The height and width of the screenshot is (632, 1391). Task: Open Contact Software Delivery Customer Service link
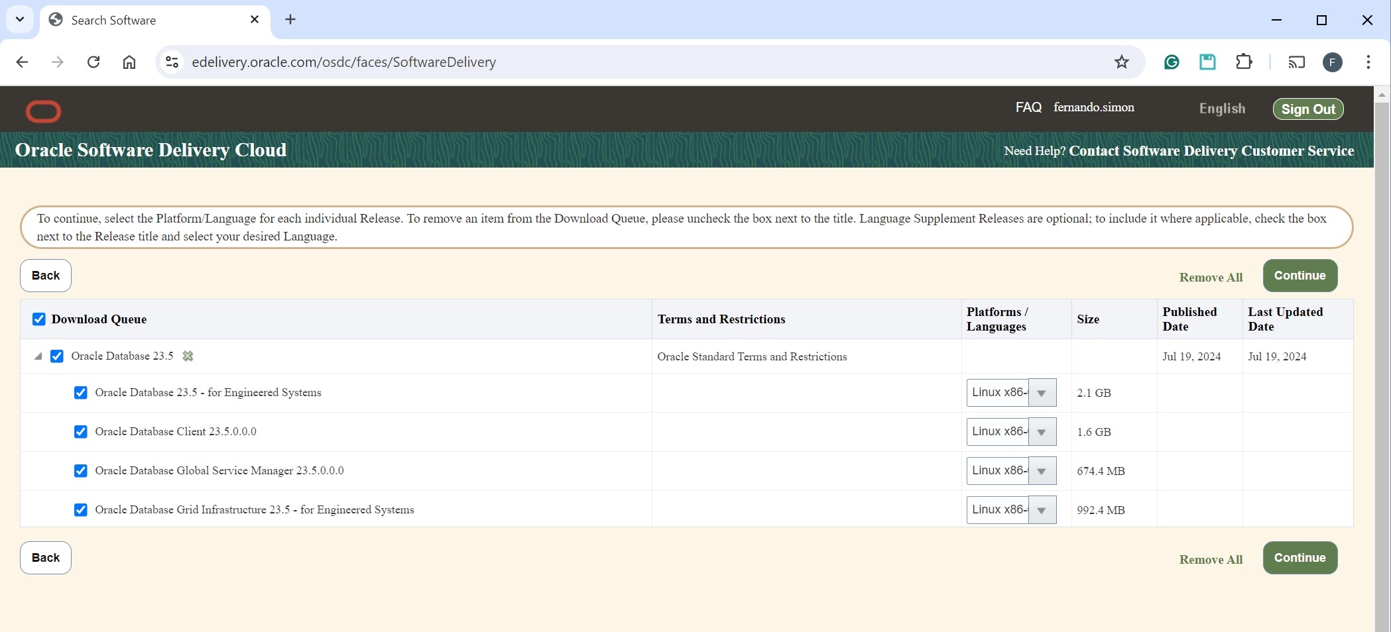[1211, 151]
